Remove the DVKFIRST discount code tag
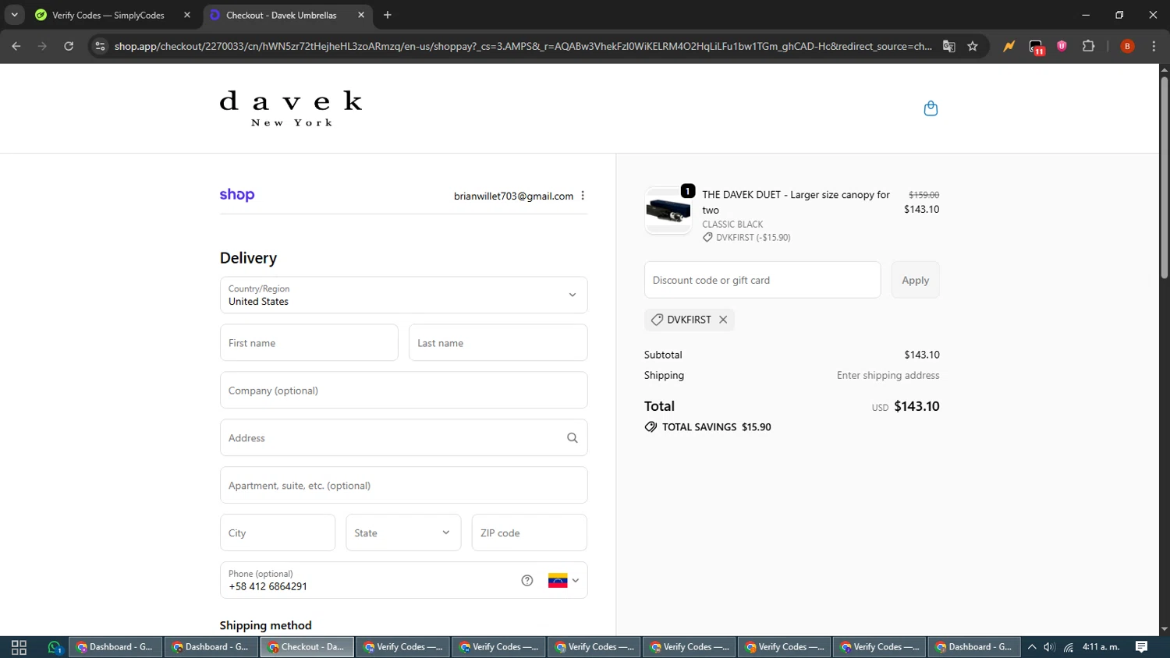 pyautogui.click(x=723, y=320)
